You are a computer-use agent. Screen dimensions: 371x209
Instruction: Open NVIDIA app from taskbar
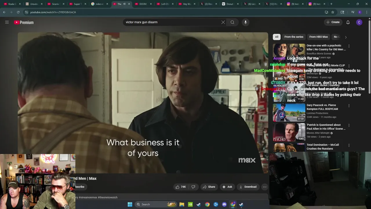pyautogui.click(x=190, y=204)
